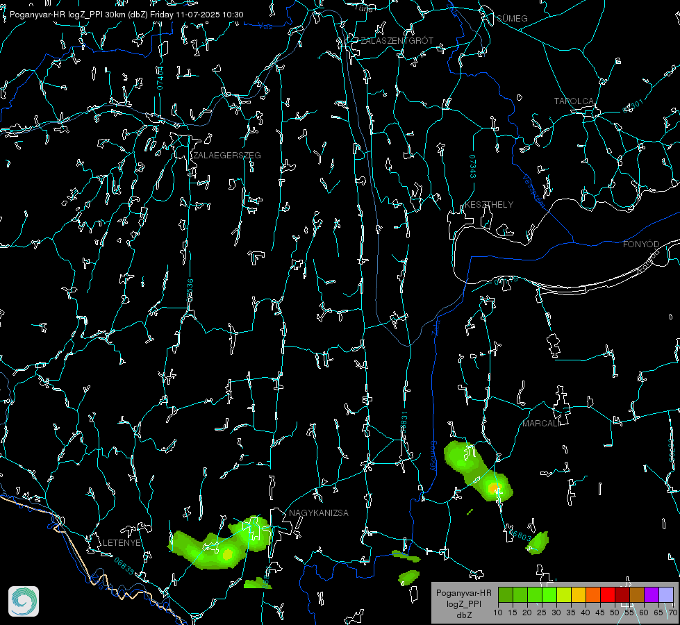Click the legend label Poganyvar-HR
680x625 pixels.
[x=463, y=593]
